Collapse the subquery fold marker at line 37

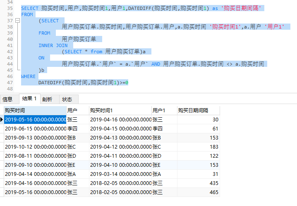tap(17, 21)
